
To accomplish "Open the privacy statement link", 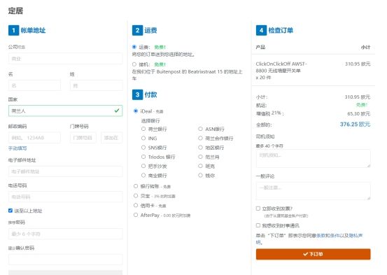I will [x=356, y=236].
